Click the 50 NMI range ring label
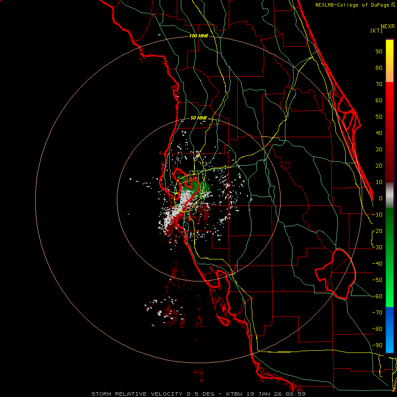The height and width of the screenshot is (397, 397). point(198,118)
